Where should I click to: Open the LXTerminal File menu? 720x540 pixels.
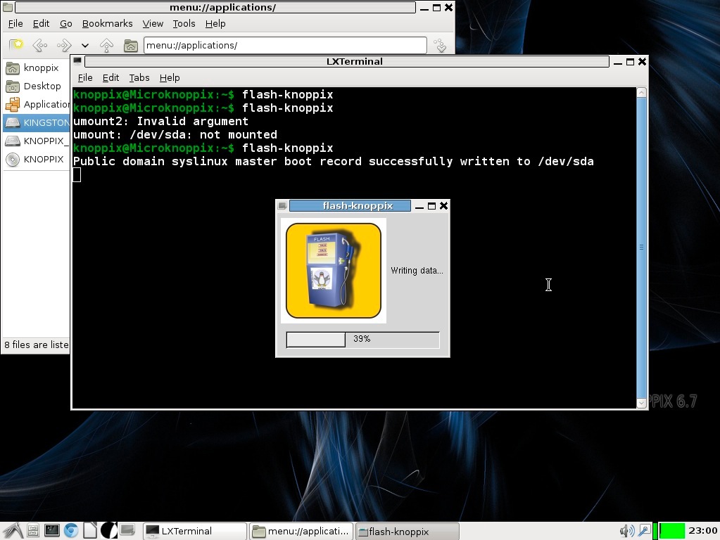click(85, 77)
